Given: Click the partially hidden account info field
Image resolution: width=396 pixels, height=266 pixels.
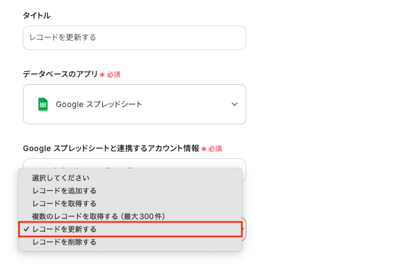Looking at the screenshot, I should 134,163.
